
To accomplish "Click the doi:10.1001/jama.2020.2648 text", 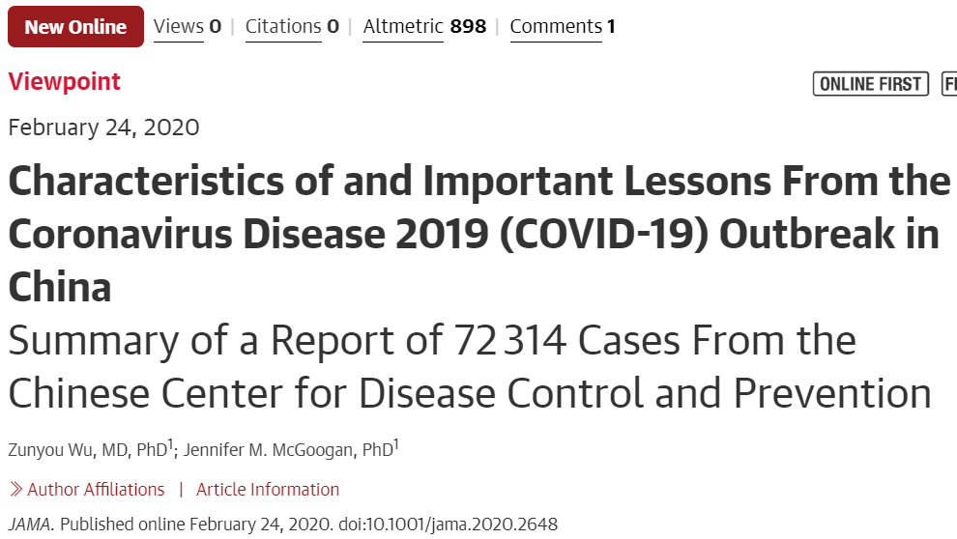I will tap(448, 525).
